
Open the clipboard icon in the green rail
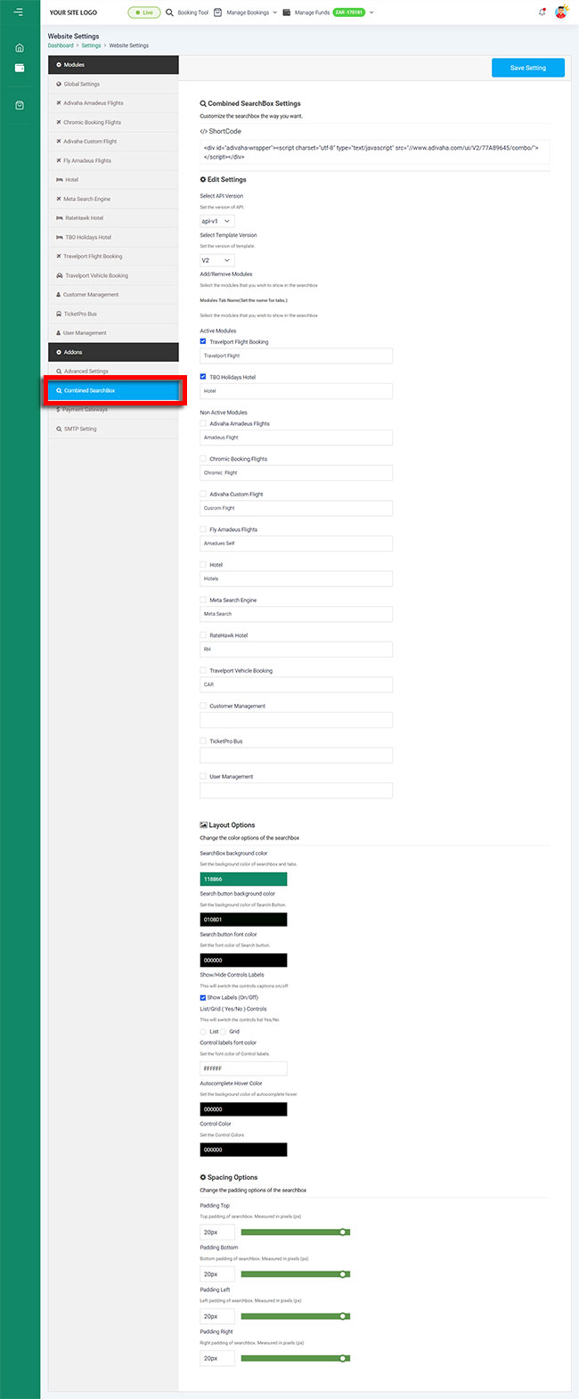point(20,105)
